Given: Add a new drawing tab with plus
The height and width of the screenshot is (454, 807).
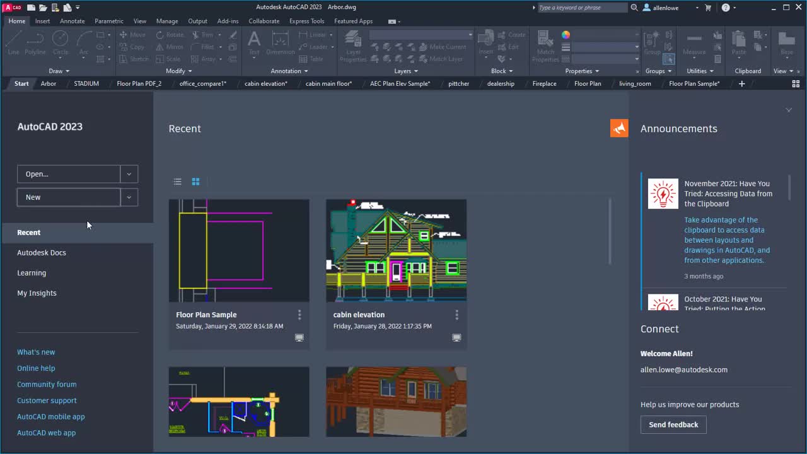Looking at the screenshot, I should tap(741, 83).
